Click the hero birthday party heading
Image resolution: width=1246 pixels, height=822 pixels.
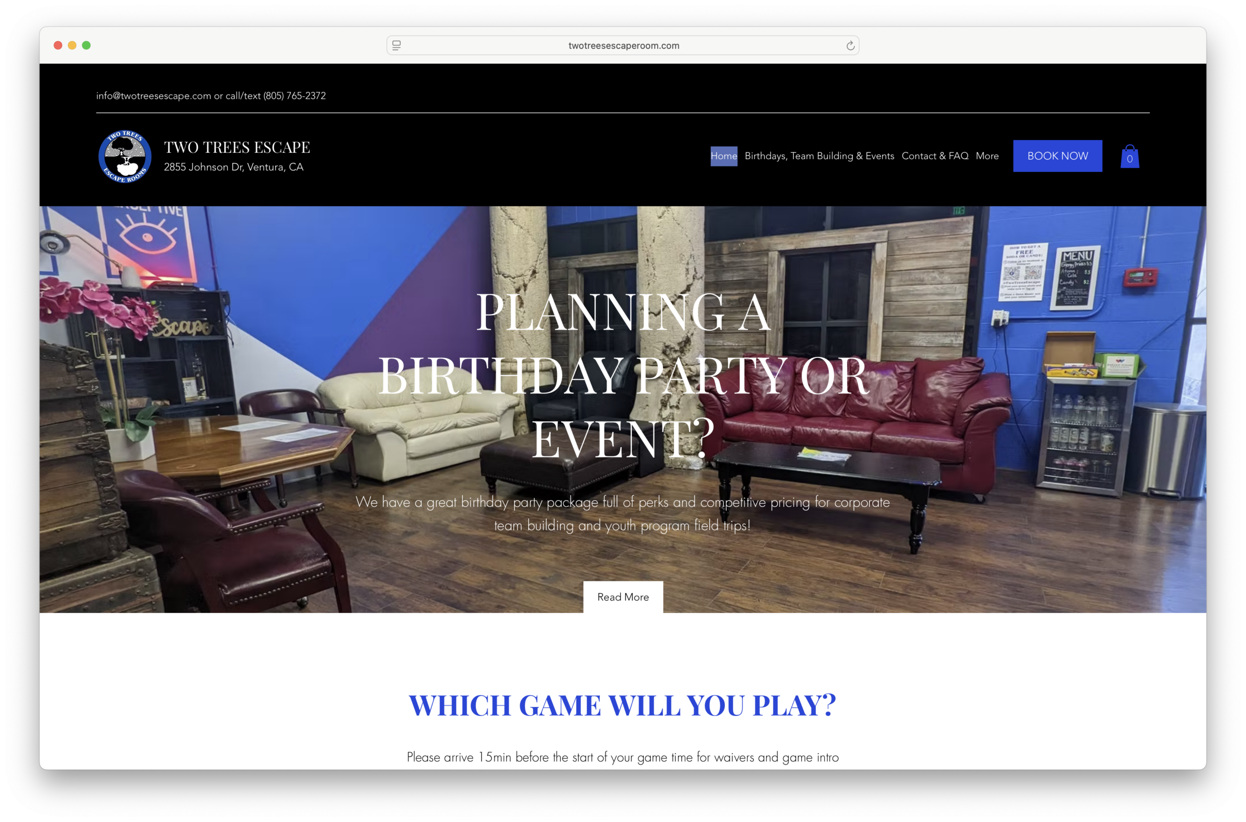623,375
